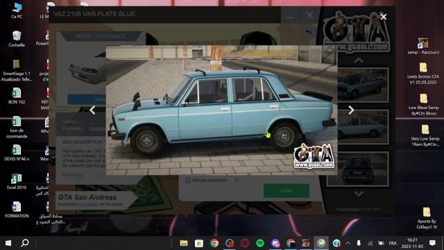The width and height of the screenshot is (444, 250).
Task: Show the previous car screenshot
Action: pyautogui.click(x=92, y=110)
